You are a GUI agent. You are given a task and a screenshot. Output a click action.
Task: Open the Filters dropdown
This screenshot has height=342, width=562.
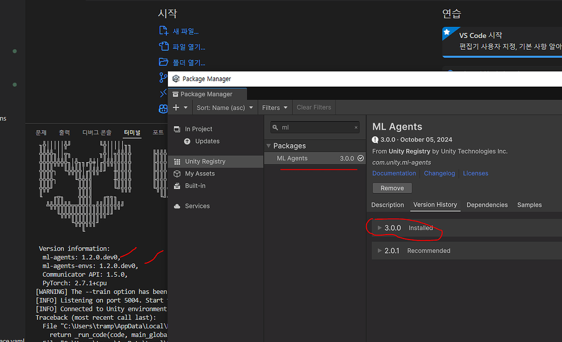point(274,107)
